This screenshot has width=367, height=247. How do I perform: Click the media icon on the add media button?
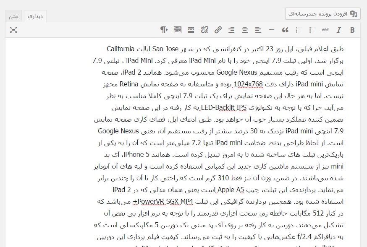tap(354, 14)
